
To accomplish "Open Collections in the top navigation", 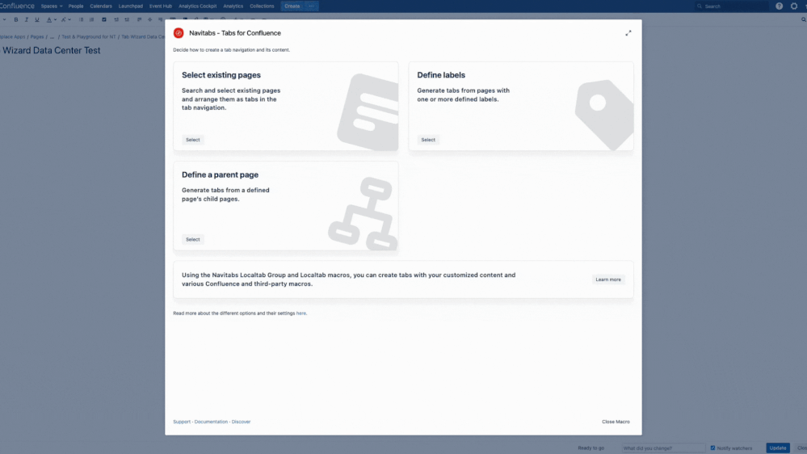I will 262,6.
